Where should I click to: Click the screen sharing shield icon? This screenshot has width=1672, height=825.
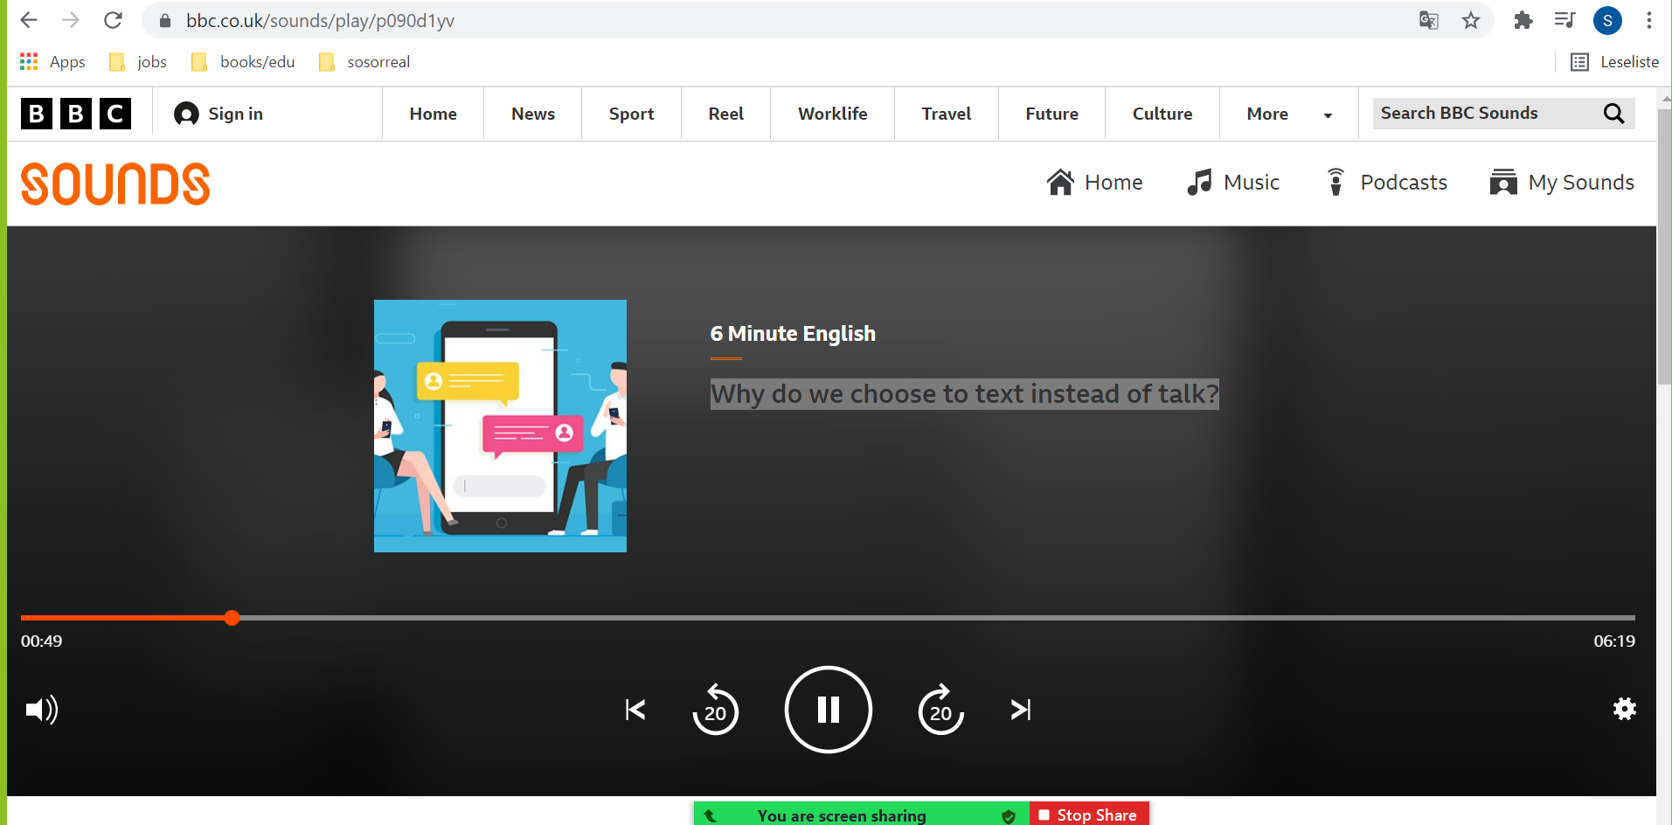[x=1009, y=816]
